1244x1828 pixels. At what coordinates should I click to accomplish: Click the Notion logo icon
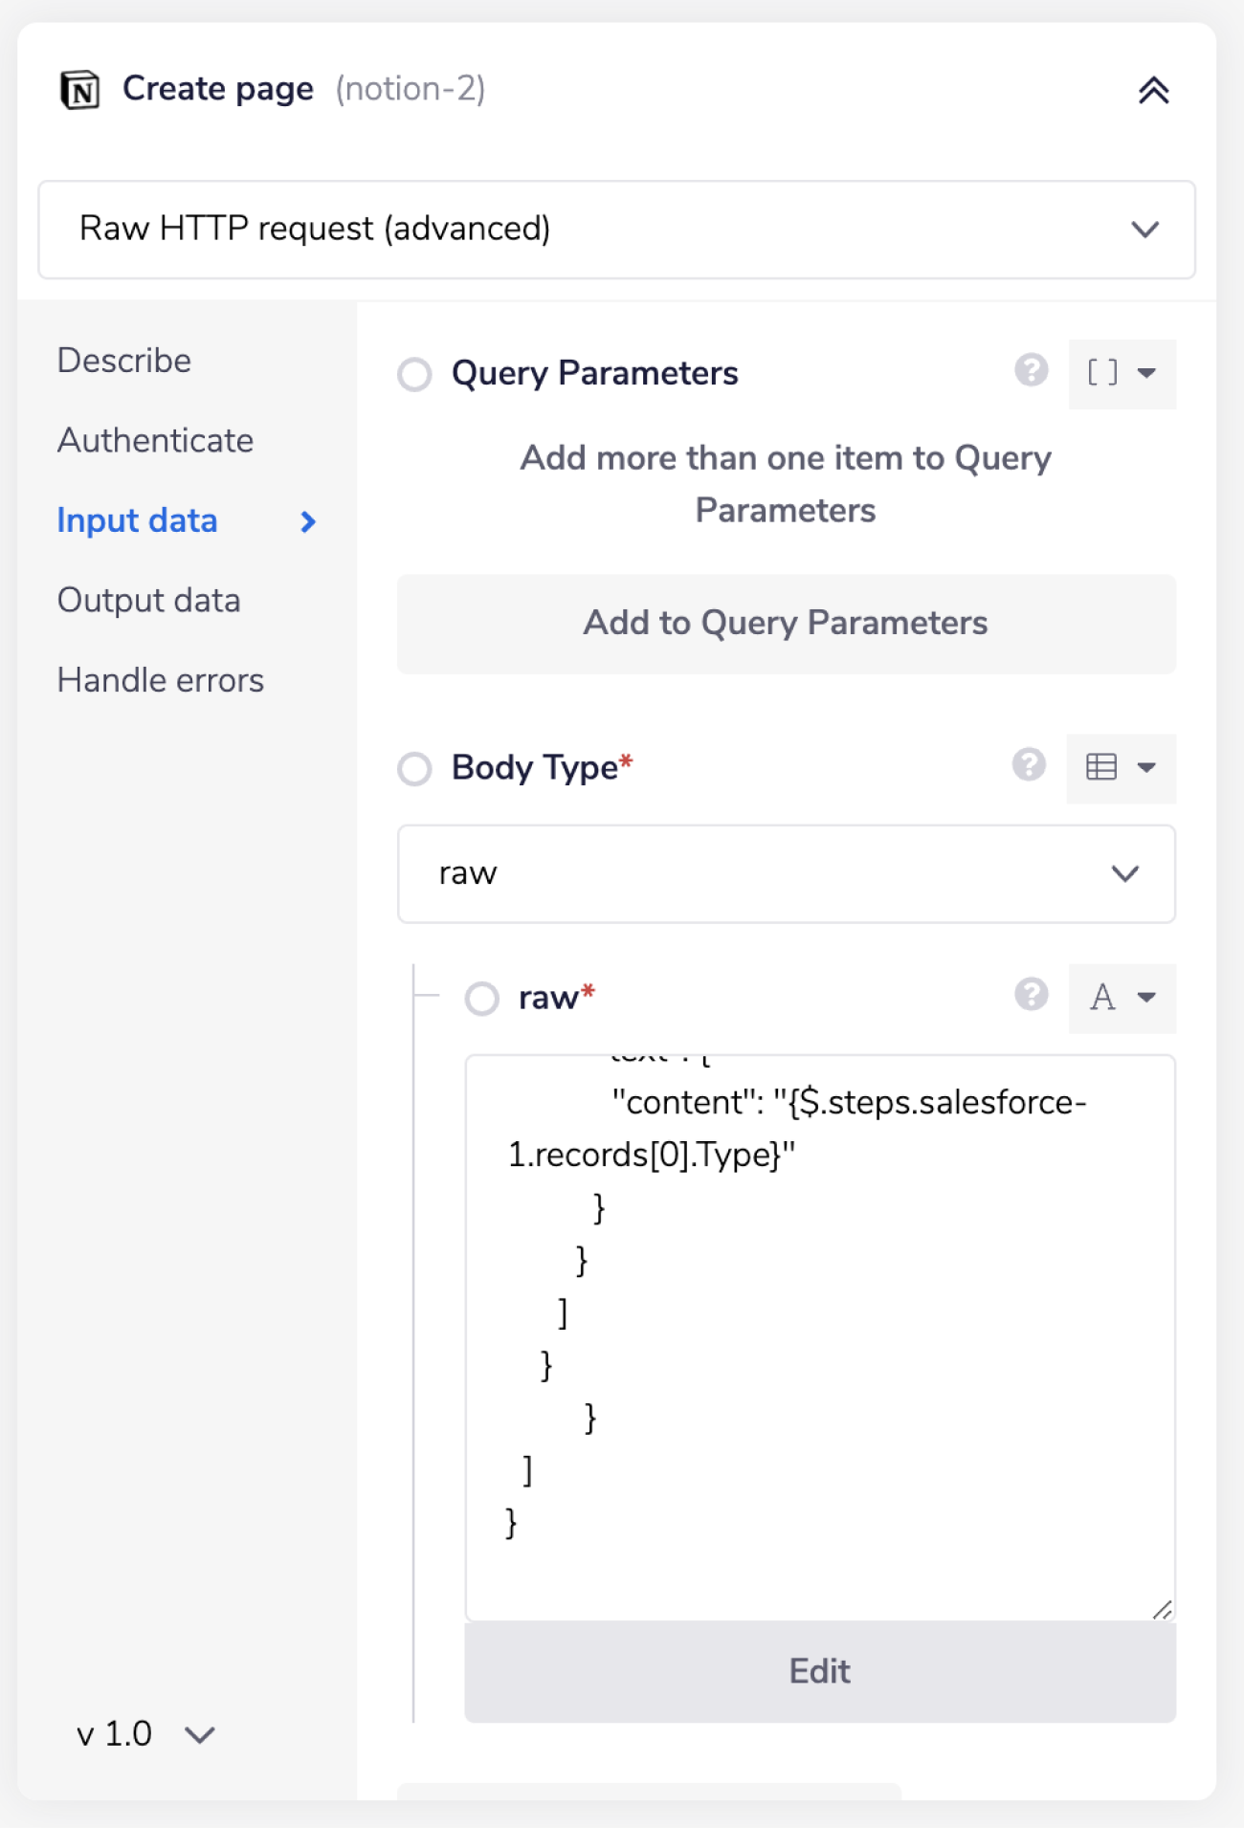tap(80, 90)
